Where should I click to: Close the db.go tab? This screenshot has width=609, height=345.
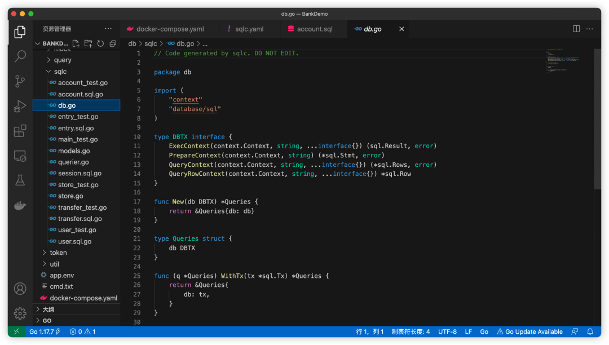pos(401,29)
